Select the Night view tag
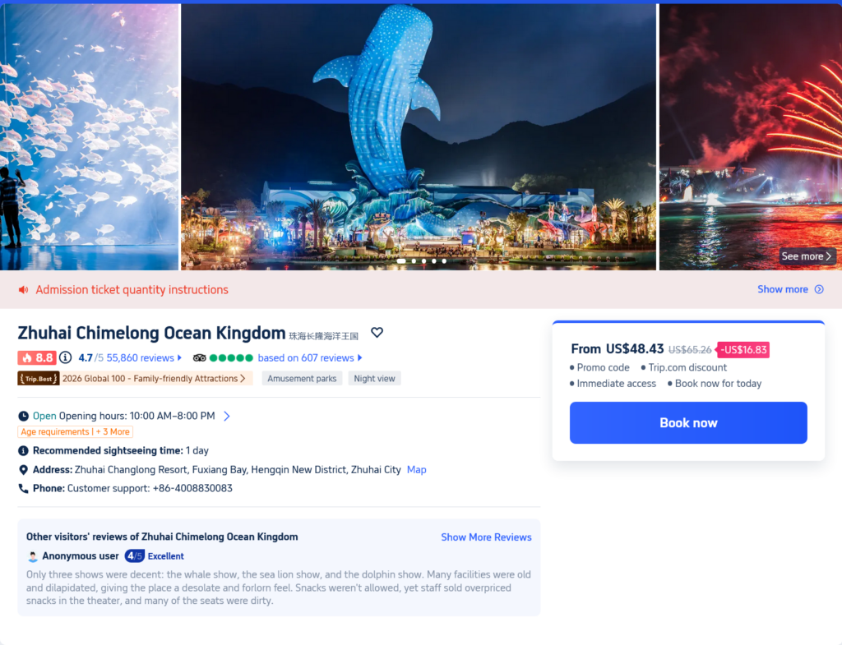This screenshot has width=842, height=645. tap(374, 378)
